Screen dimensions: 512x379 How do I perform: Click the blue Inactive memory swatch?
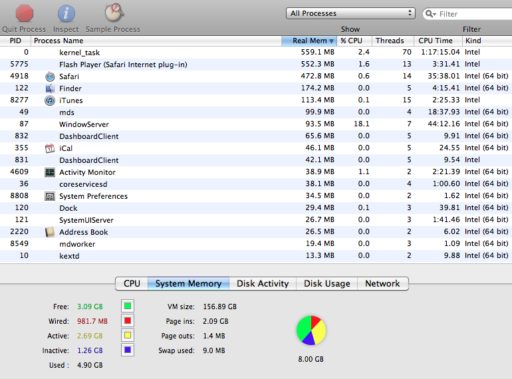click(x=128, y=350)
